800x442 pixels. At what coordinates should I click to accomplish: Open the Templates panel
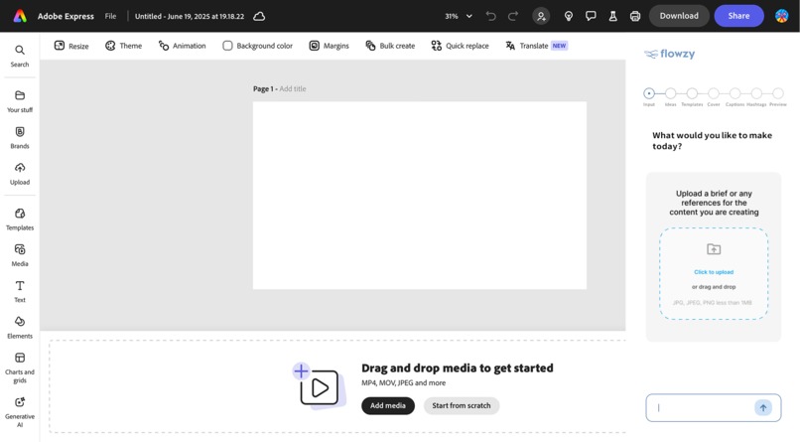pos(20,219)
